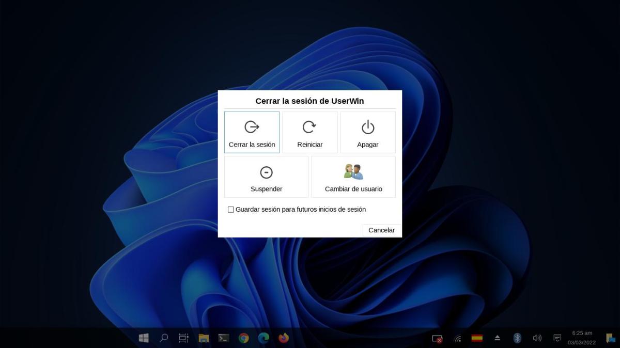The height and width of the screenshot is (348, 620).
Task: Launch Microsoft Edge from the taskbar
Action: (x=263, y=338)
